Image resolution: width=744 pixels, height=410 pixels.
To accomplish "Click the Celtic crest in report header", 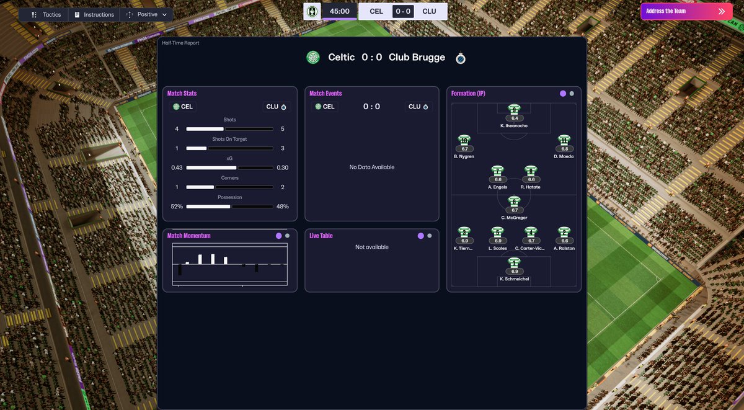I will coord(313,58).
